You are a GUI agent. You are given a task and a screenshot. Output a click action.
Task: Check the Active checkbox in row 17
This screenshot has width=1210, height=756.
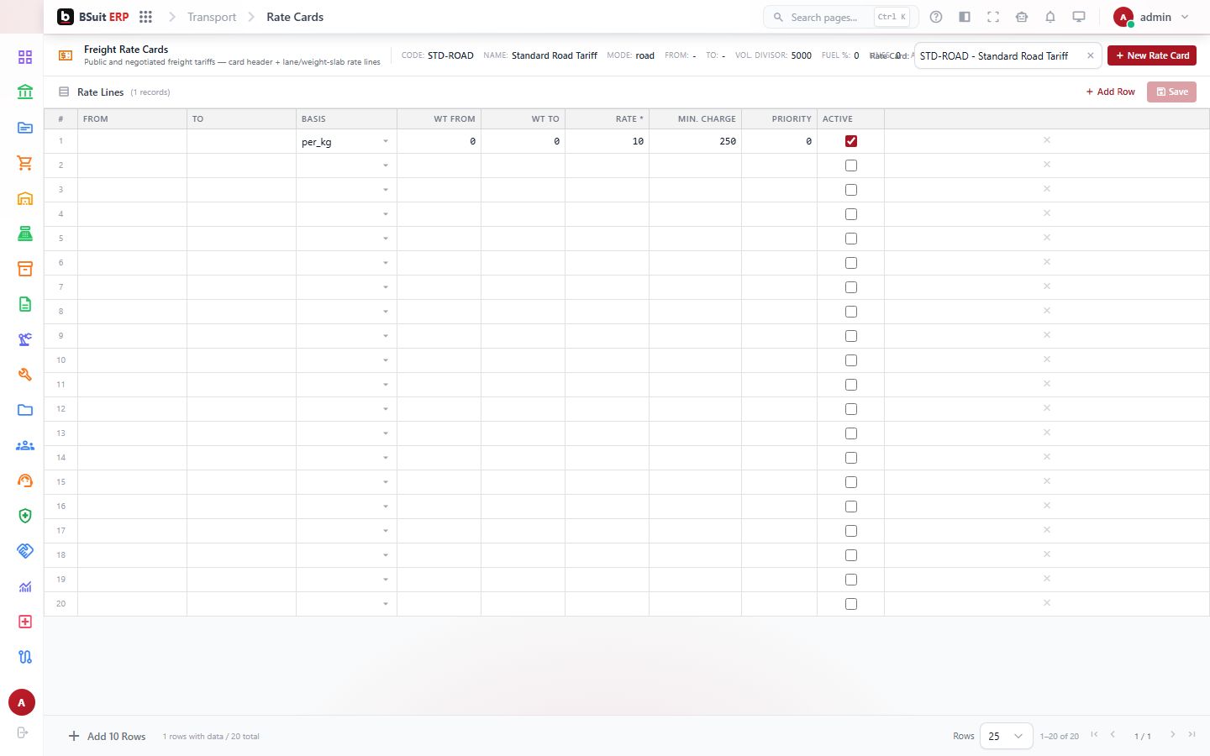point(851,531)
